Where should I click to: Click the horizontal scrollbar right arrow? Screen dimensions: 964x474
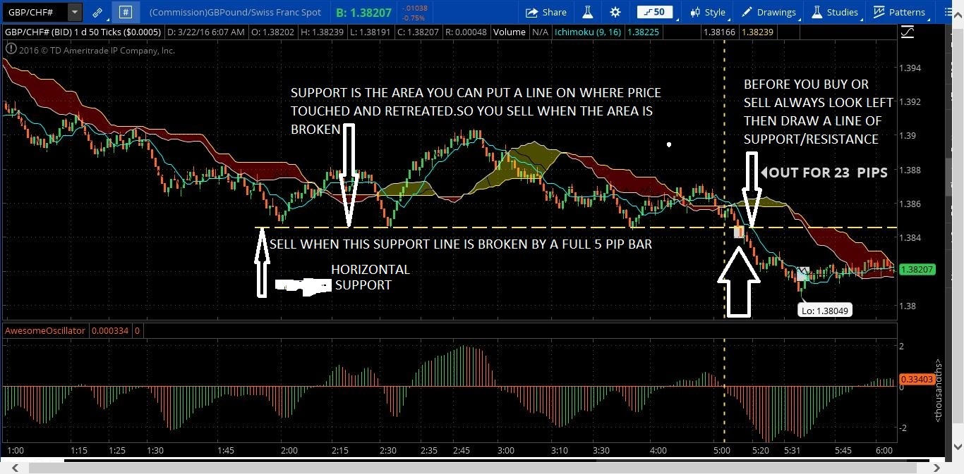coord(938,467)
